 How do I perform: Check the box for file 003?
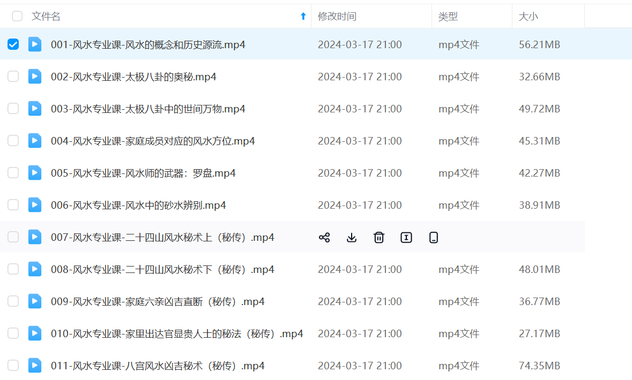(x=13, y=109)
